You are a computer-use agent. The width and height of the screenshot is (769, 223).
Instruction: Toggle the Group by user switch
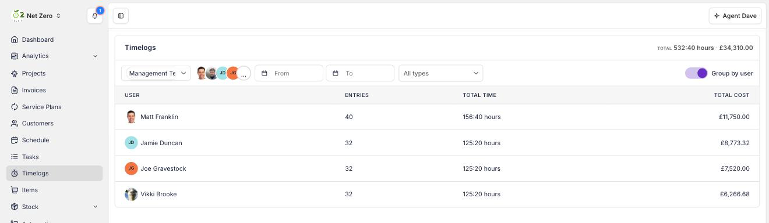[696, 73]
